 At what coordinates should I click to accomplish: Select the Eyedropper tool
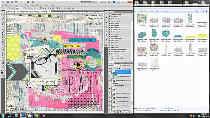tap(3, 27)
